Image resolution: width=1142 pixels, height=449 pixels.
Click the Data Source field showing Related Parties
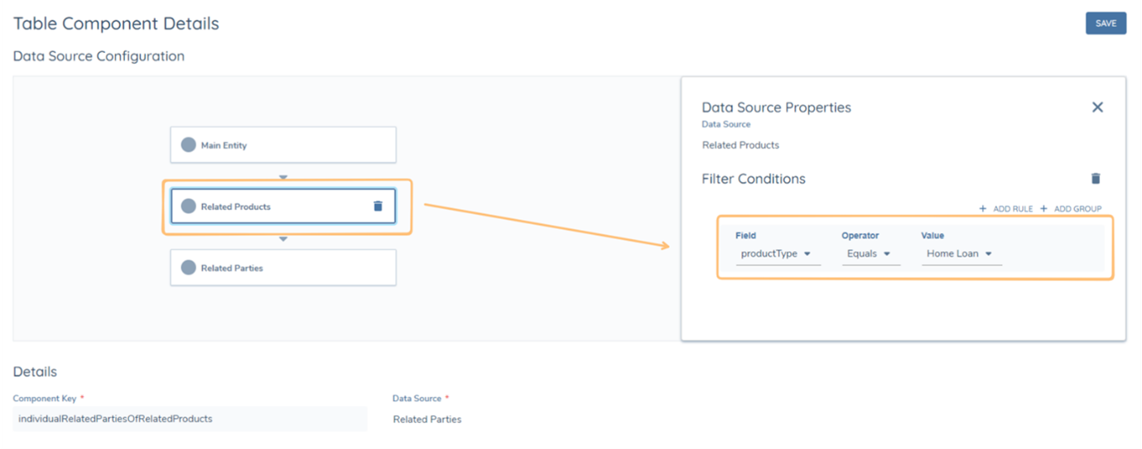427,419
